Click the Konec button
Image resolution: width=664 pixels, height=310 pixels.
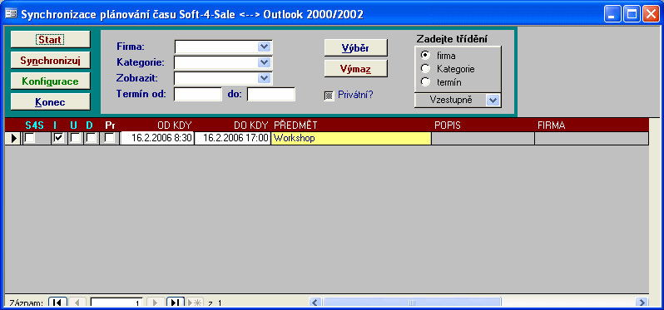(x=51, y=102)
